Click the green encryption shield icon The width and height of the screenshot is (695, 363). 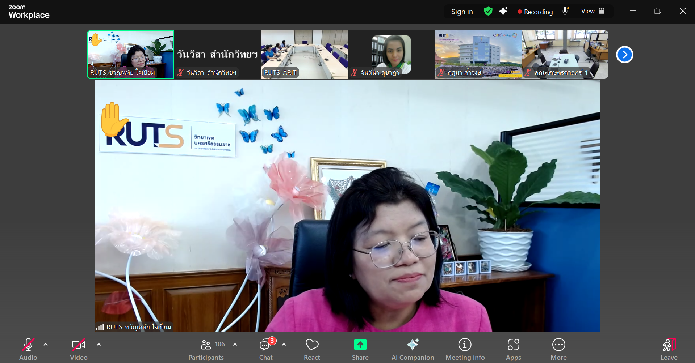(x=488, y=11)
